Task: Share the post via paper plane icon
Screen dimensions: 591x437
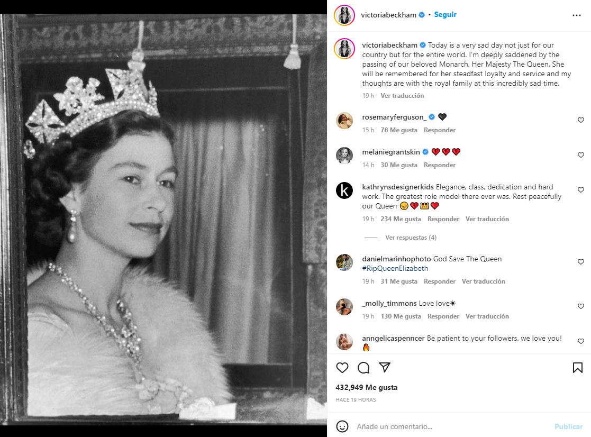Action: (385, 368)
